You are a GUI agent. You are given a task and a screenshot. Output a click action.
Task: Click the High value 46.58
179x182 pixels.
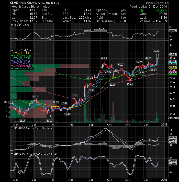click(33, 14)
